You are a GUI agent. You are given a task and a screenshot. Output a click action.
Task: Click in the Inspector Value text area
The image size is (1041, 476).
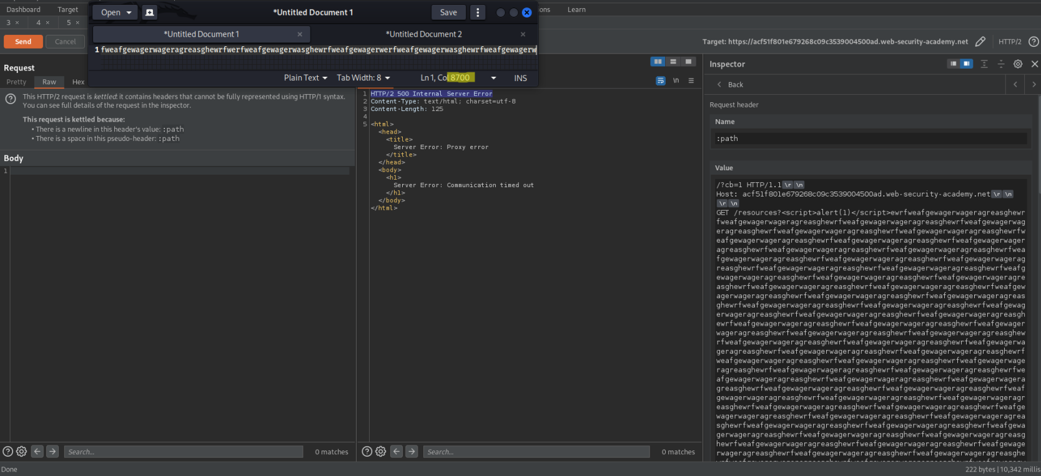[871, 319]
